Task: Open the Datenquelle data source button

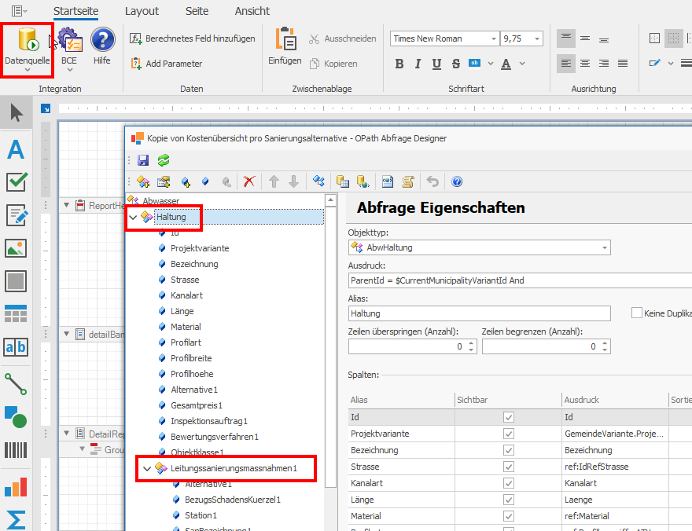Action: (27, 47)
